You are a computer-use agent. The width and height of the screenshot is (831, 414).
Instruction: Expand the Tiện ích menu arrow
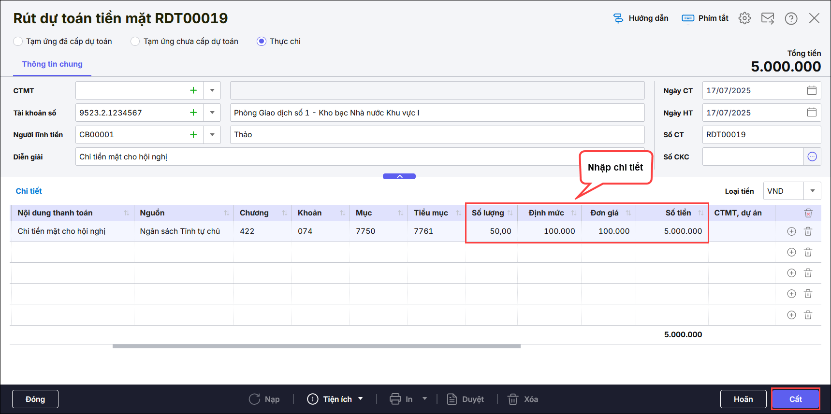coord(361,399)
